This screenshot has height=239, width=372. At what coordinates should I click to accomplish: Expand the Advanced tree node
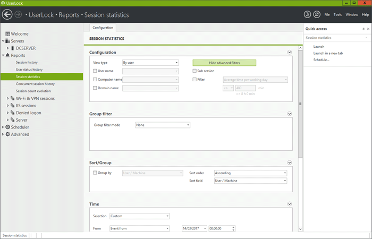tap(3, 134)
